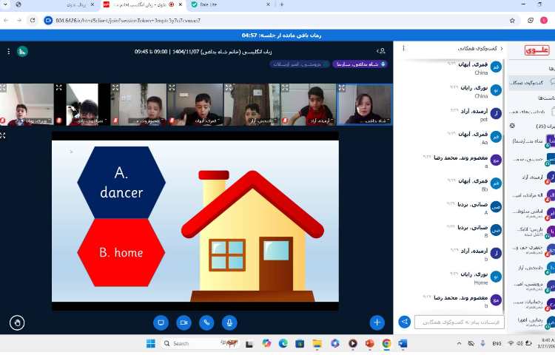Toggle the webcam sharing button
Screen dimensions: 555x355
pos(184,322)
